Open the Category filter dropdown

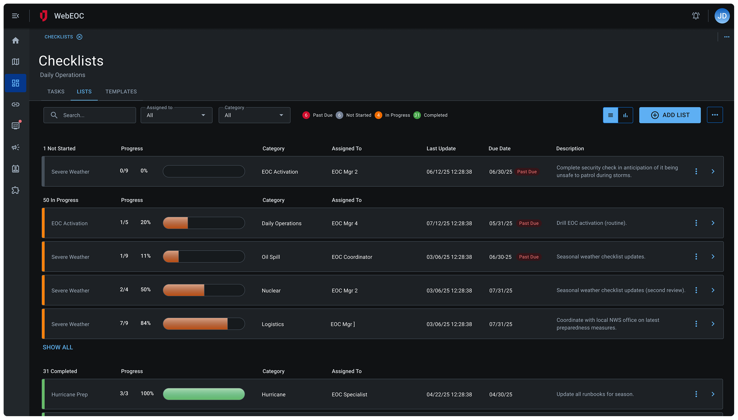[254, 115]
